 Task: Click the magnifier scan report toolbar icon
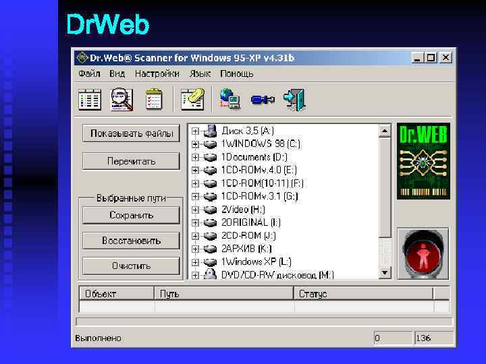tap(122, 99)
